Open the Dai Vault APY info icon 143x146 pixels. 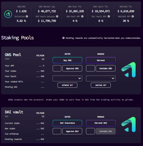109,16
